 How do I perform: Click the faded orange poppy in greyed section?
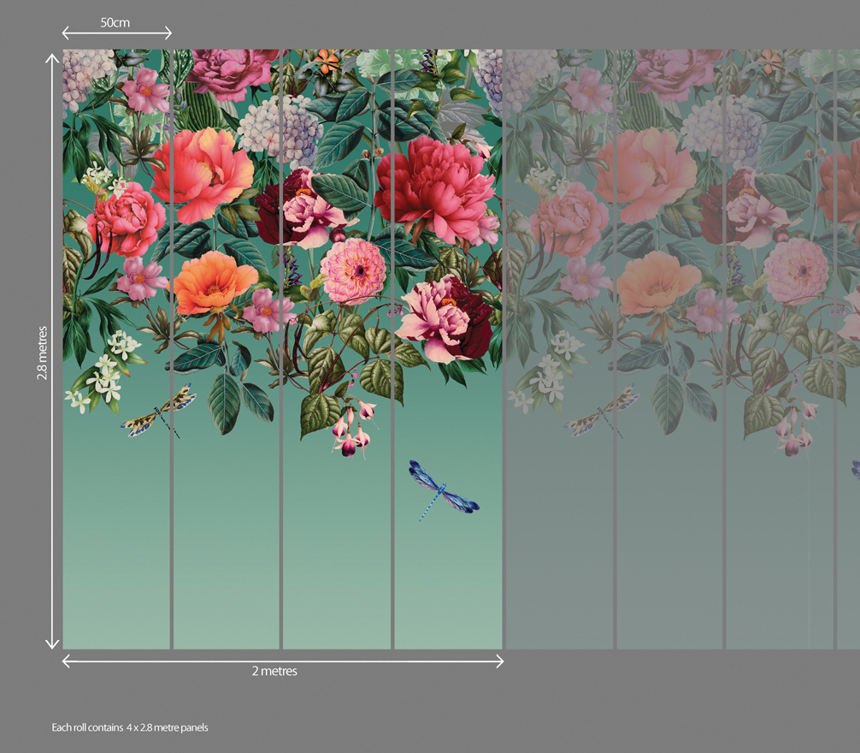coord(659,283)
